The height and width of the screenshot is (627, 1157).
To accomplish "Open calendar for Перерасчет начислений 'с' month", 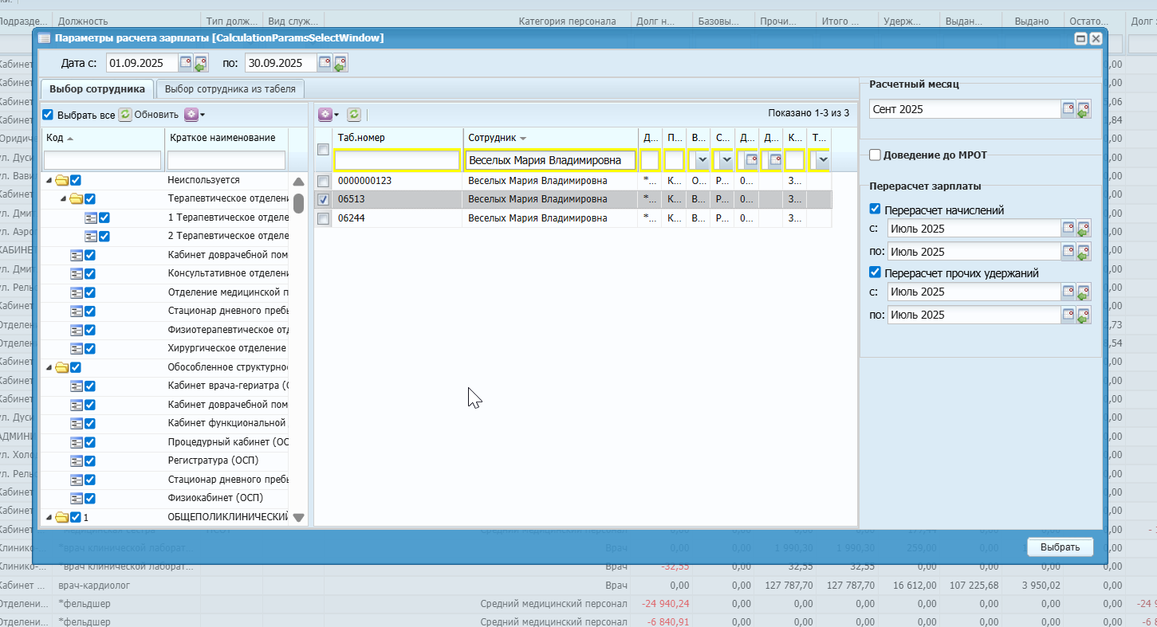I will coord(1068,229).
